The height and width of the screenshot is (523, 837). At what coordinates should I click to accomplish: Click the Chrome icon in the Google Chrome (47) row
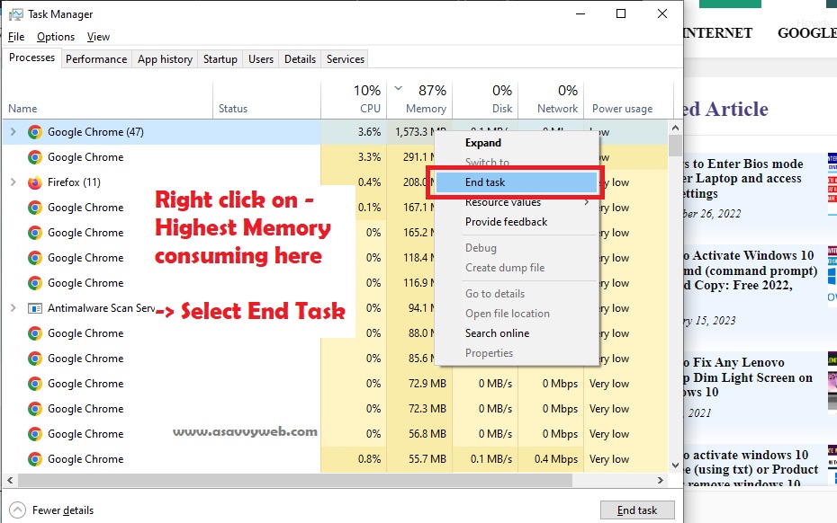(35, 132)
